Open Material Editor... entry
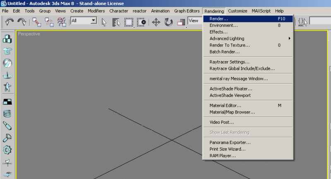Screen dimensions: 331x179 tap(248, 106)
